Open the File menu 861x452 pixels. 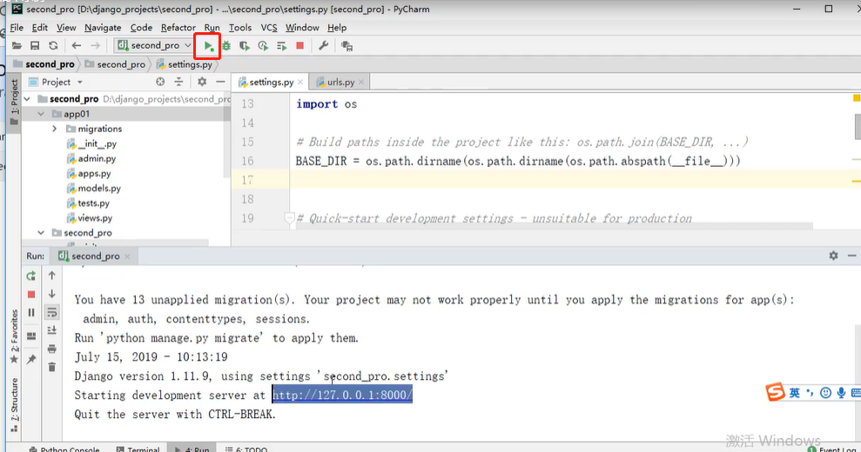[x=17, y=28]
